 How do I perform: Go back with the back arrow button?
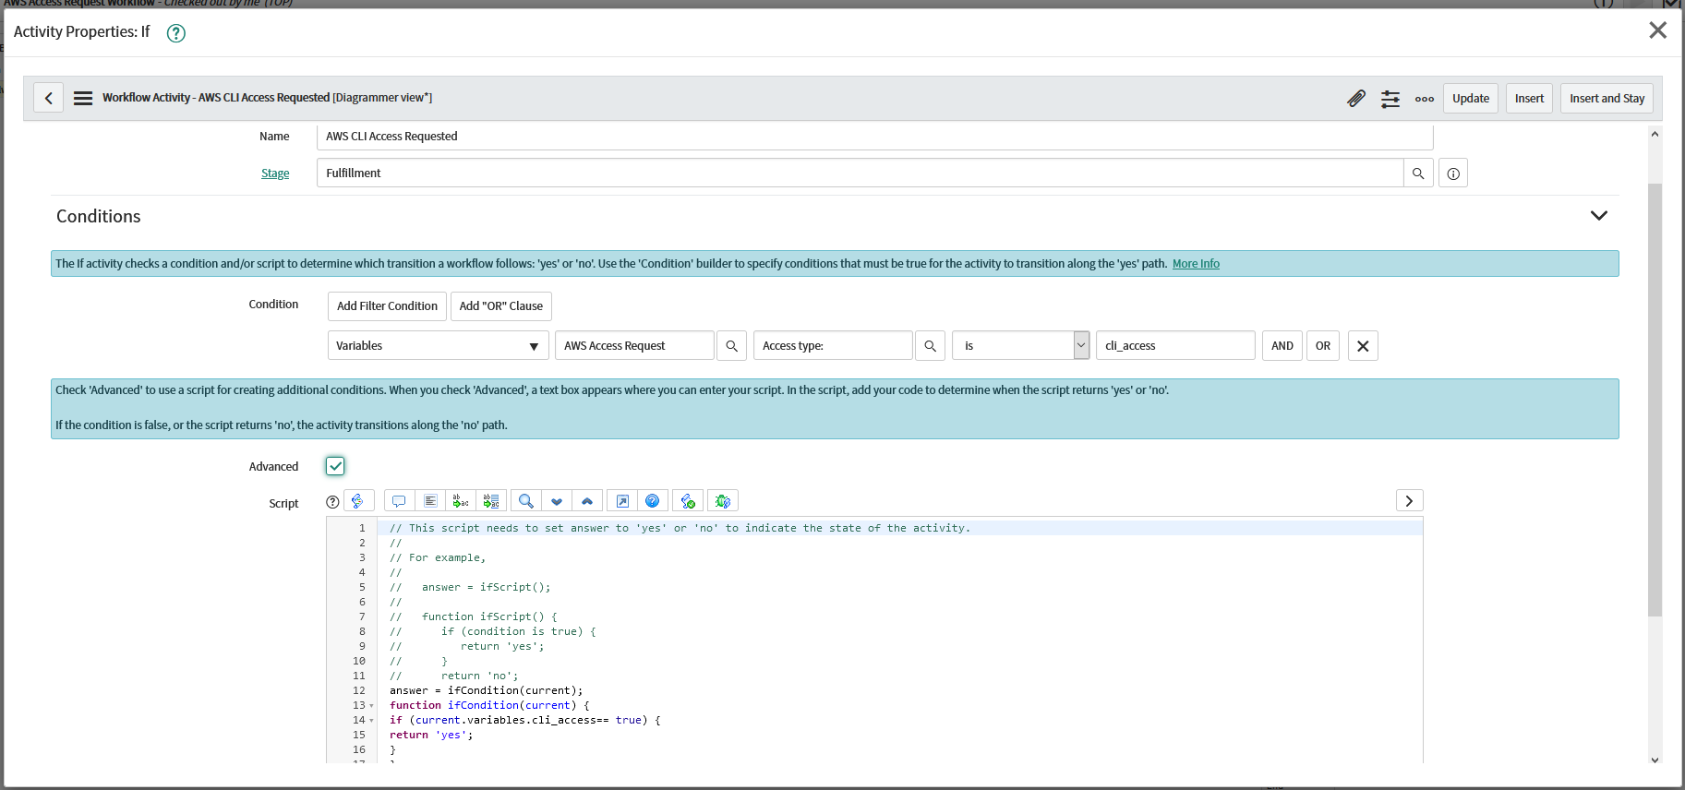click(49, 98)
